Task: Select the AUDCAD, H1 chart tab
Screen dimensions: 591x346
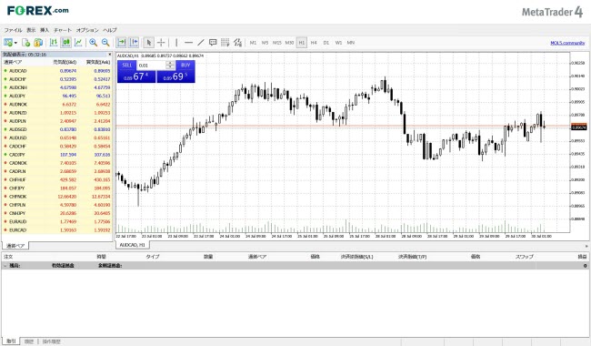Action: [x=133, y=245]
